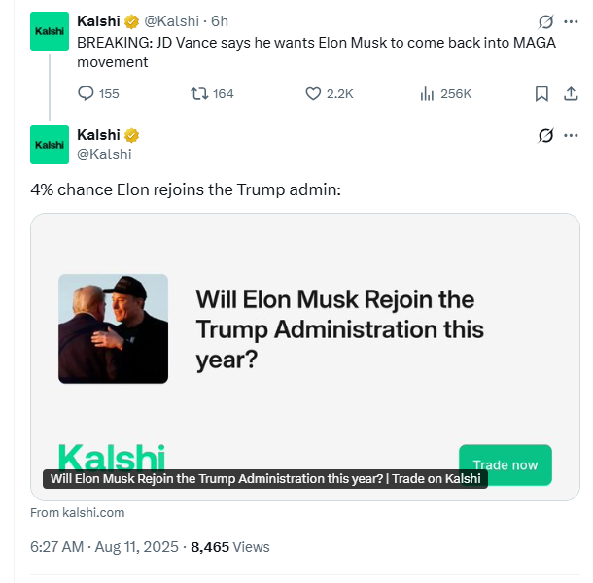Open the Kalshi avatar on top tweet
The height and width of the screenshot is (583, 593).
[50, 31]
